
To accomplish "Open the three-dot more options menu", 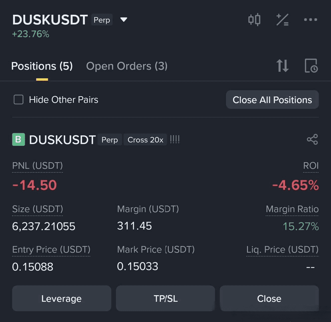I will click(311, 20).
